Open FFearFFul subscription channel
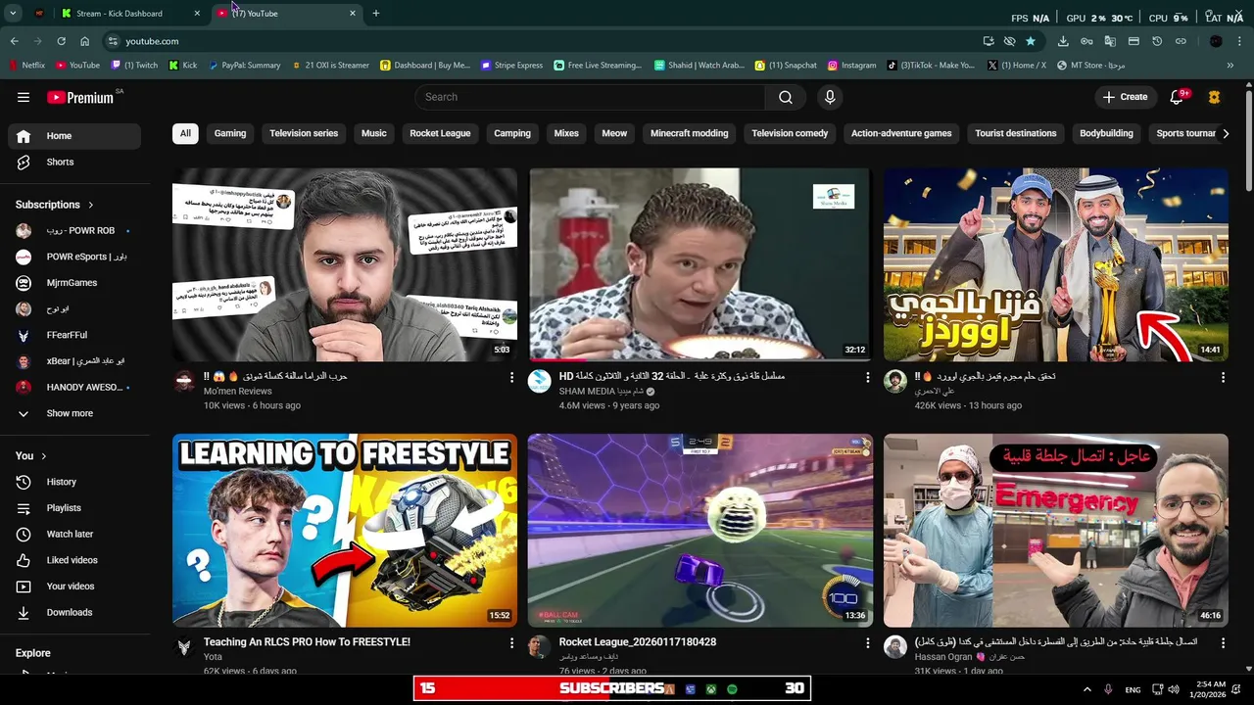 74,335
